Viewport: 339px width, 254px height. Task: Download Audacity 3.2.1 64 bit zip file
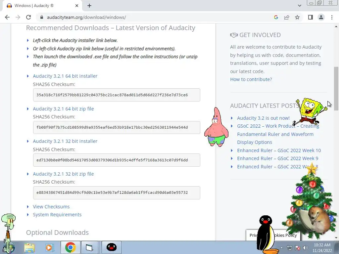click(63, 108)
